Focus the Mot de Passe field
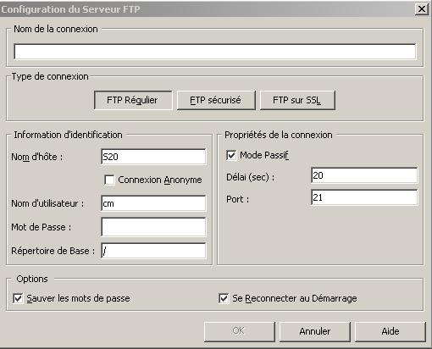 tap(153, 227)
